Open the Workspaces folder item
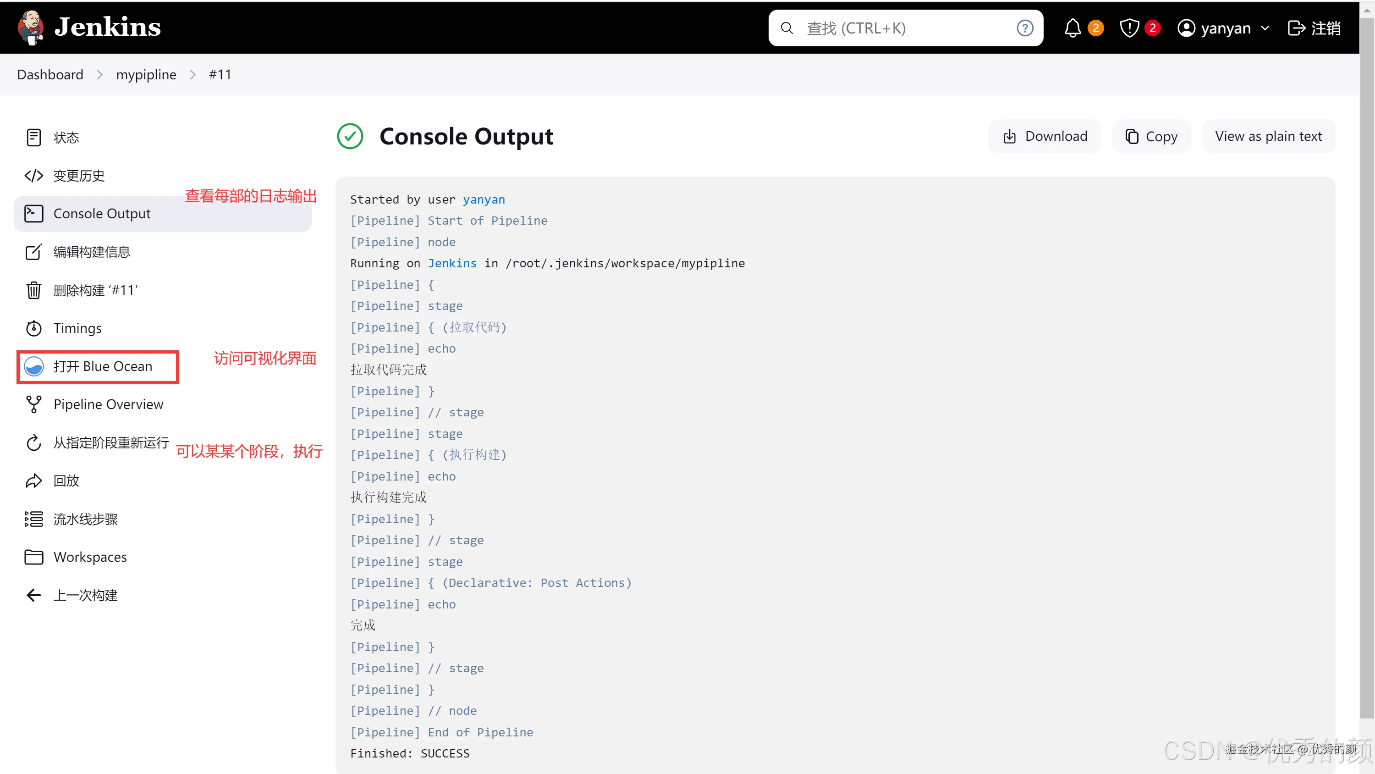1375x774 pixels. tap(90, 557)
